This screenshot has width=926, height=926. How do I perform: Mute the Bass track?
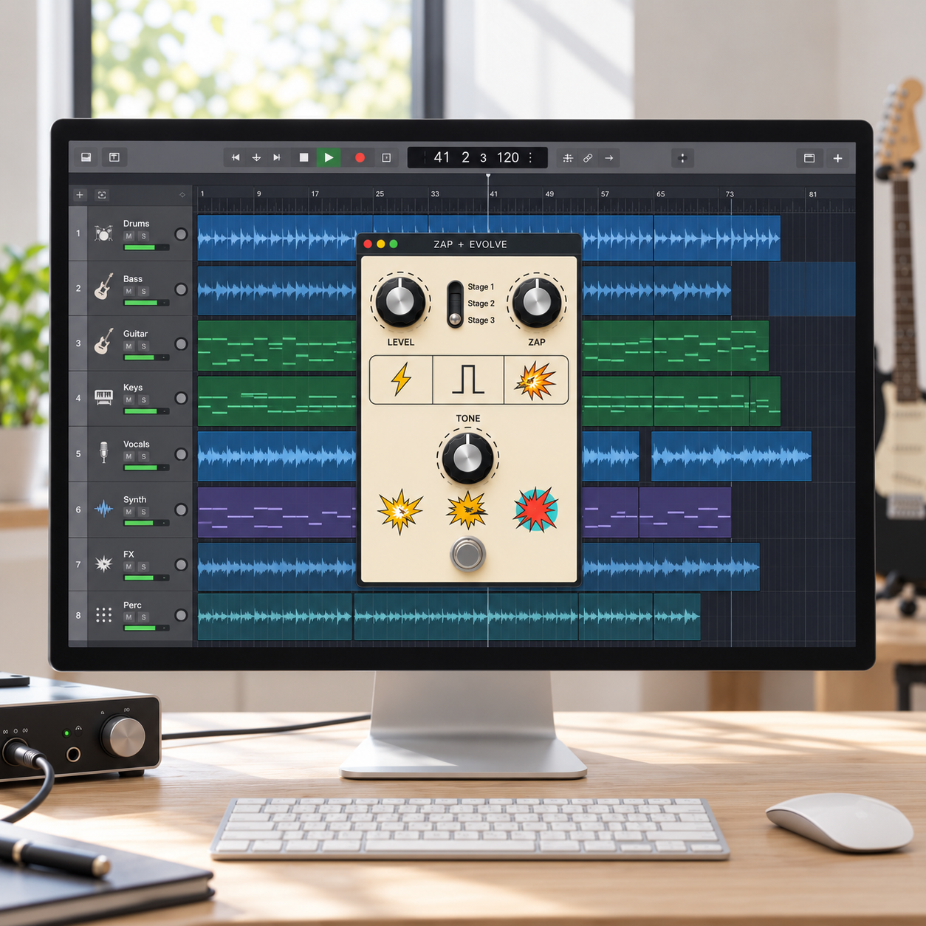[x=129, y=292]
